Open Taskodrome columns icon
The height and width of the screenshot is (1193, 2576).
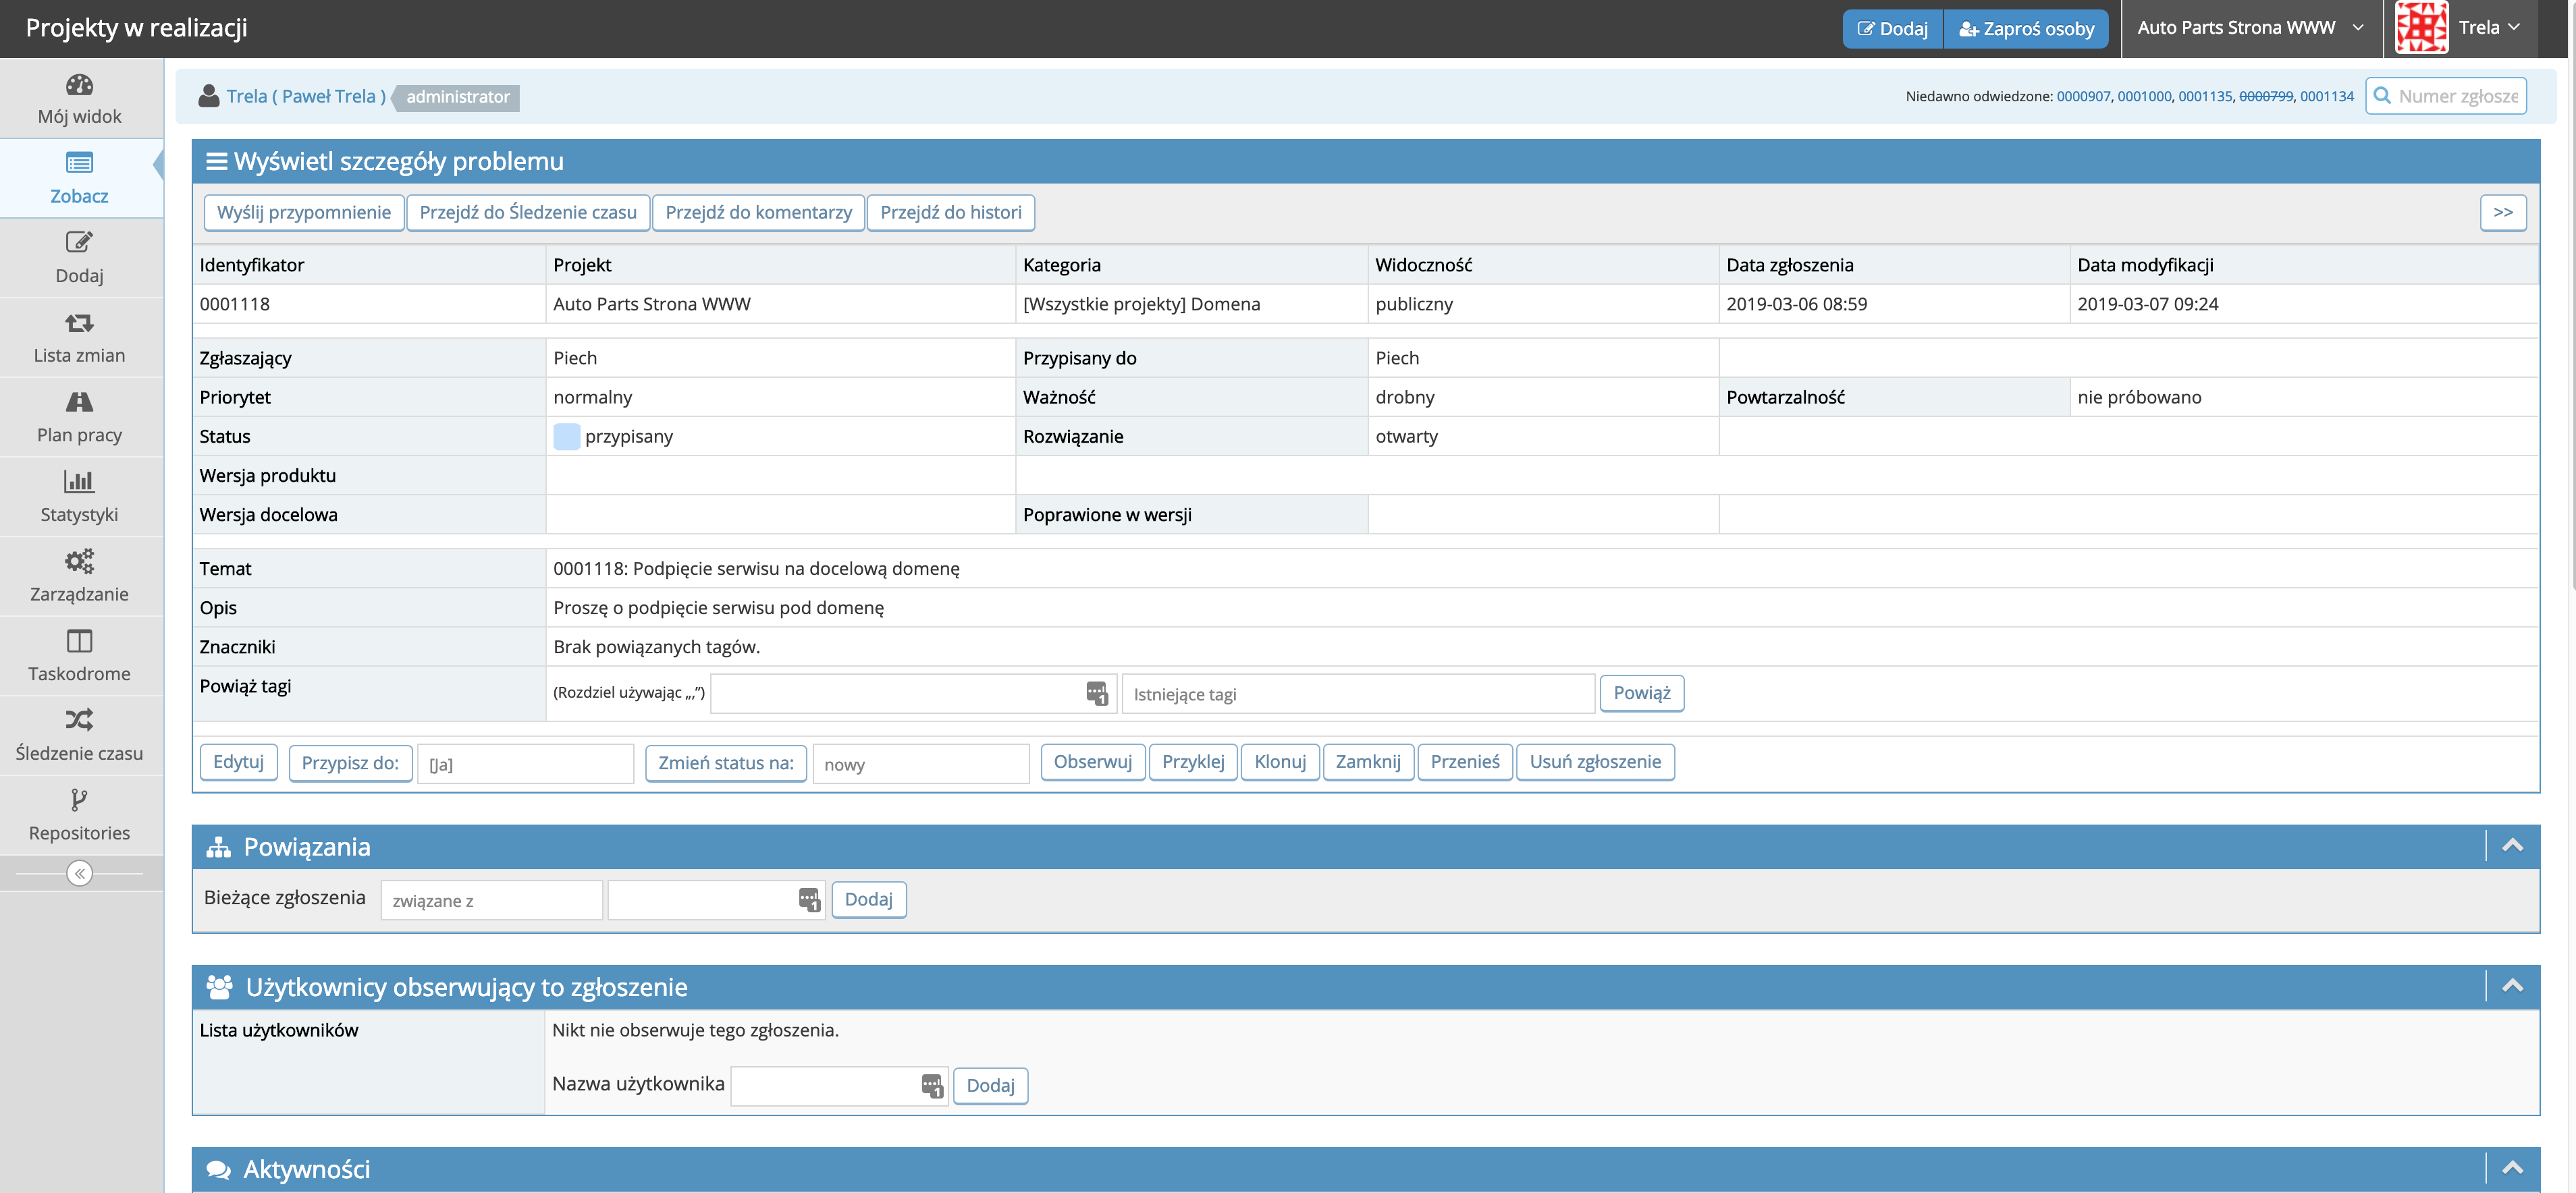coord(79,641)
